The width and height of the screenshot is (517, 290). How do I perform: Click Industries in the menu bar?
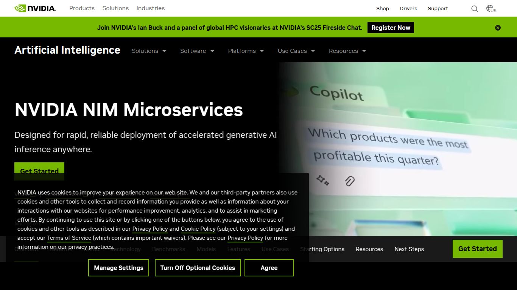(150, 8)
